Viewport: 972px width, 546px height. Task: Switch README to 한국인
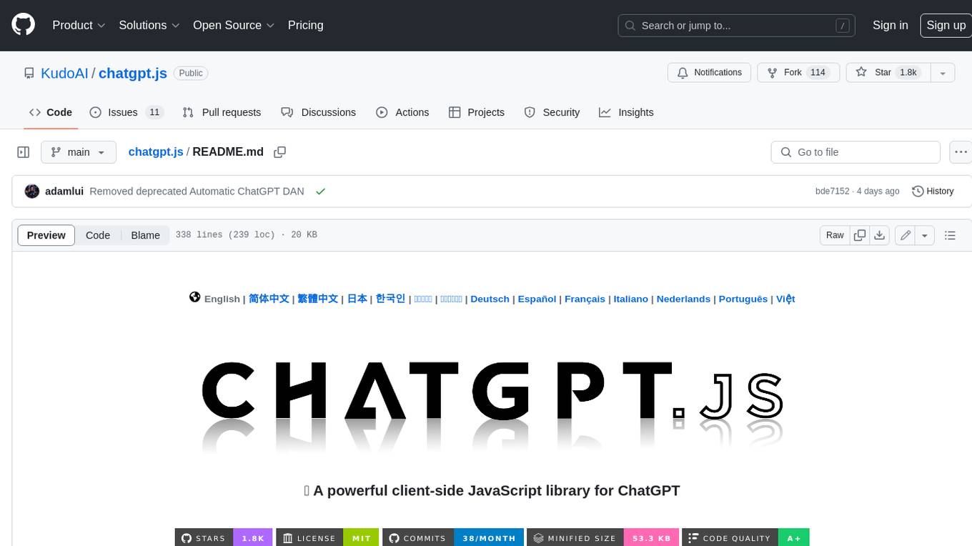pos(390,299)
